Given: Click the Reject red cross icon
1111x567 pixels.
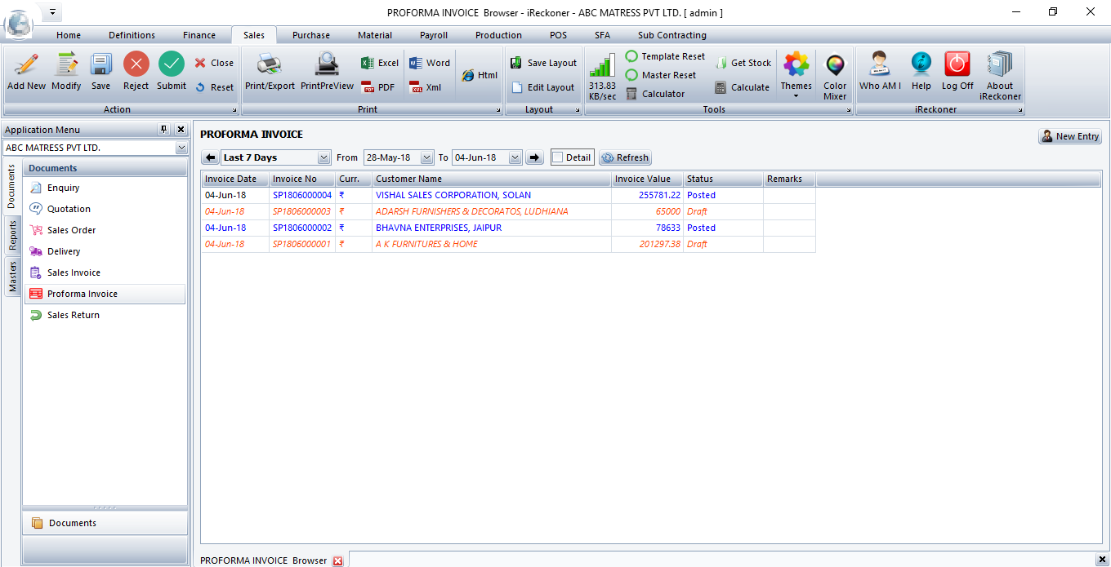Looking at the screenshot, I should click(136, 64).
